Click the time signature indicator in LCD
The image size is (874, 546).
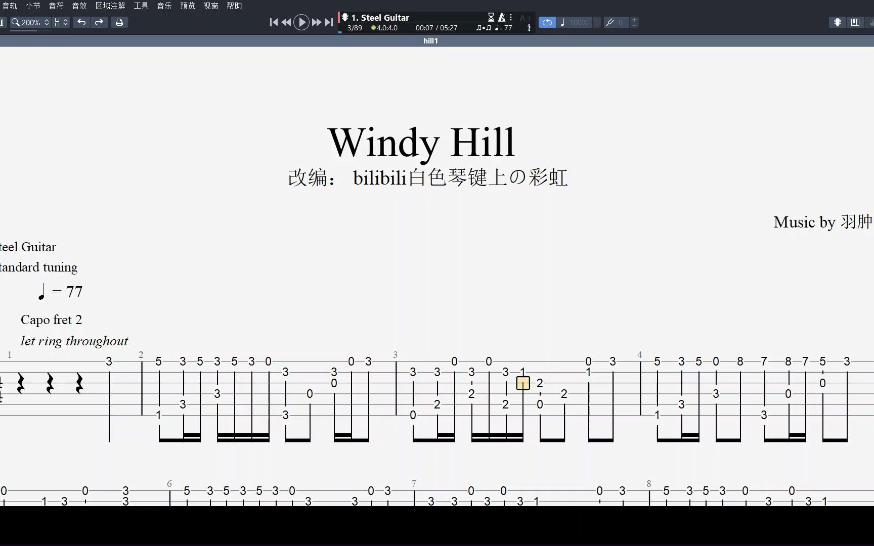point(529,28)
